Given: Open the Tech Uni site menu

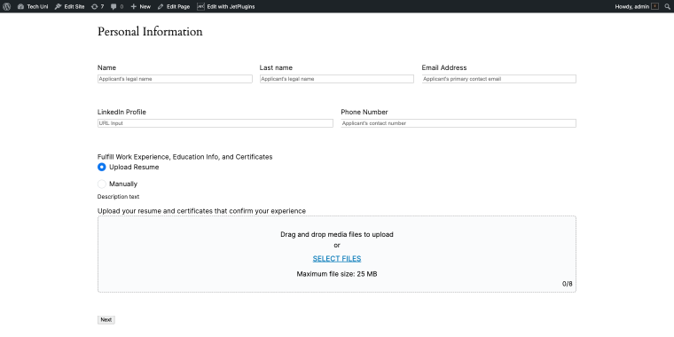Looking at the screenshot, I should coord(33,6).
